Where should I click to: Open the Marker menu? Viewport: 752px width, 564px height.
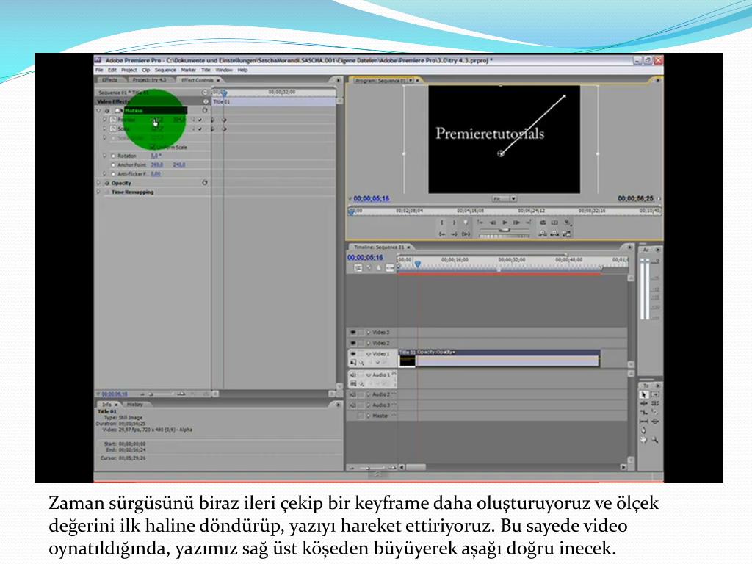coord(188,70)
